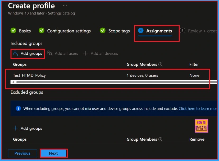The width and height of the screenshot is (219, 161).
Task: Click the step 5 number badge
Action: [x=182, y=30]
